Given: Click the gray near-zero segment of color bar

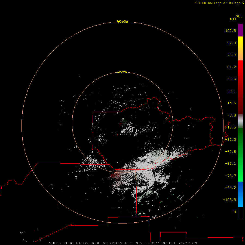Looking at the screenshot, I should coord(240,121).
